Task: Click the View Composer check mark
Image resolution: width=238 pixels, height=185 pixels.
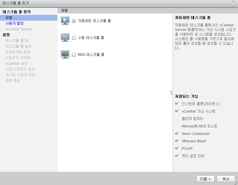Action: pos(177,133)
